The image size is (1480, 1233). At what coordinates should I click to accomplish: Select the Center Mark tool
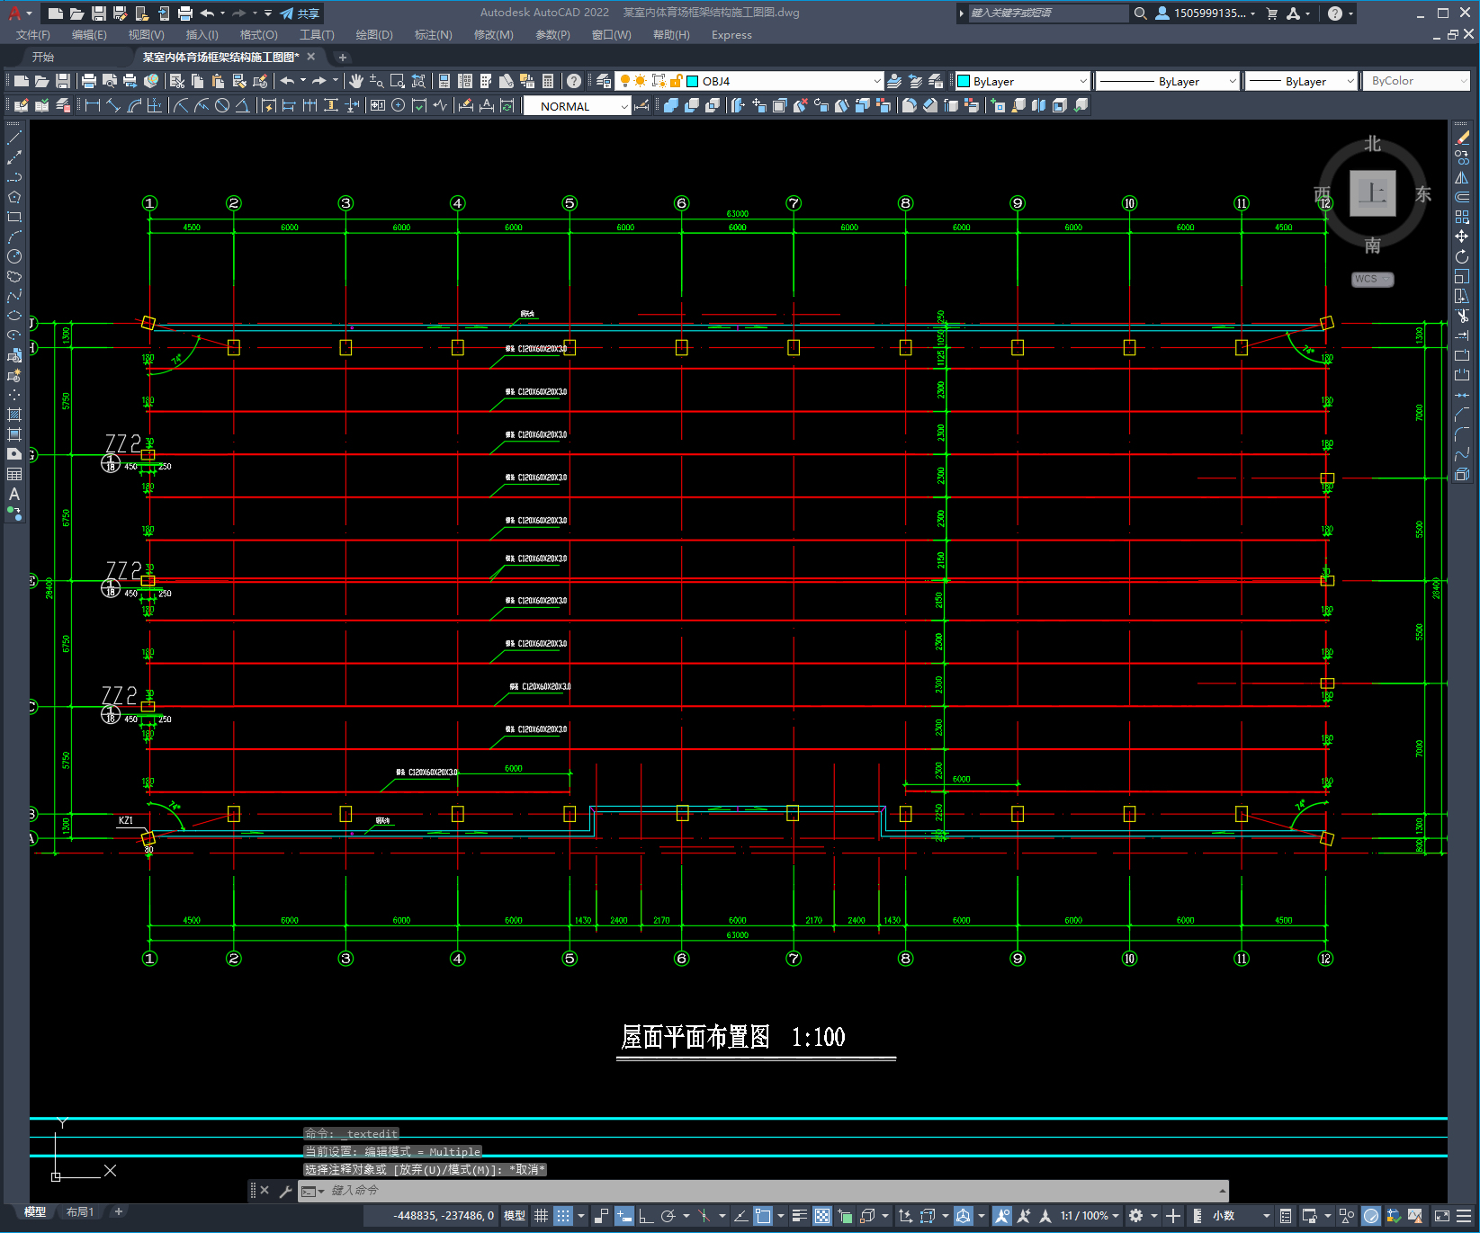pyautogui.click(x=398, y=105)
